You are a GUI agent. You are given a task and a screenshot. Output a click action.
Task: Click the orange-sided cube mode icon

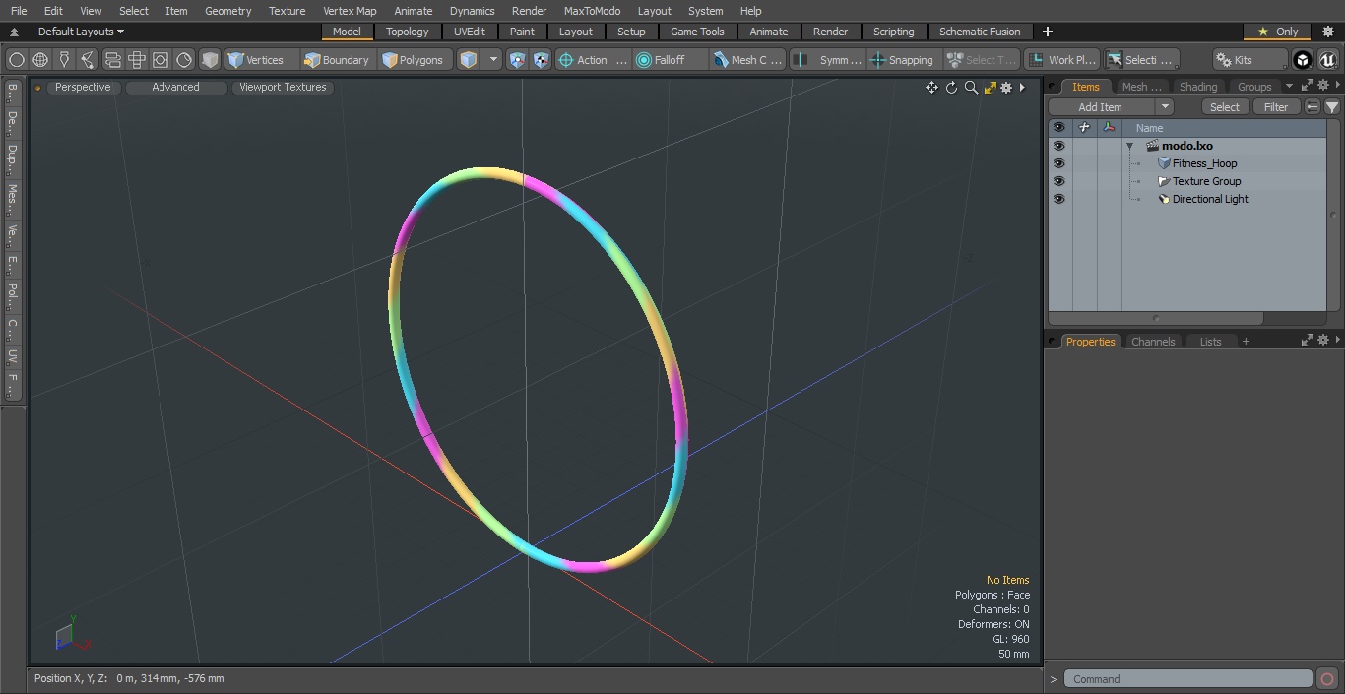click(469, 60)
